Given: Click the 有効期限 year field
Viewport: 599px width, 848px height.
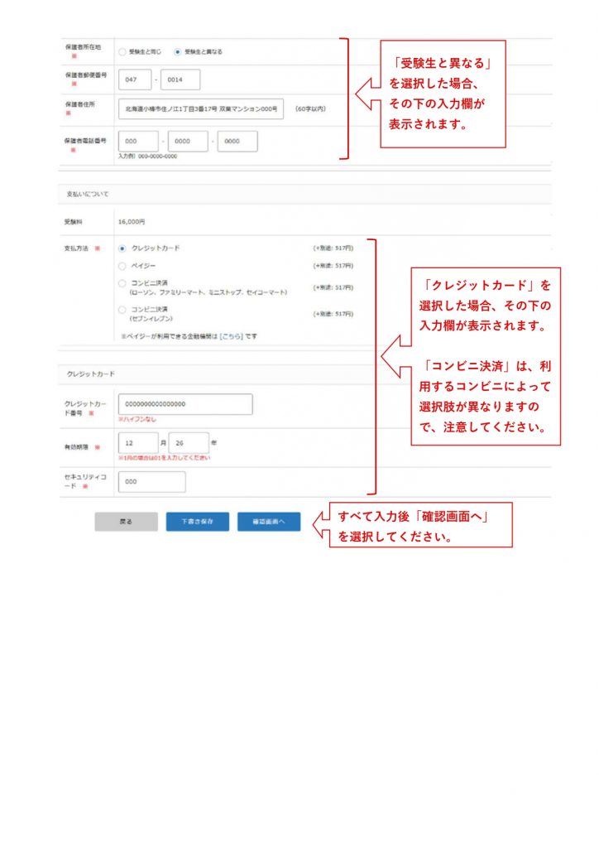Looking at the screenshot, I should point(188,443).
